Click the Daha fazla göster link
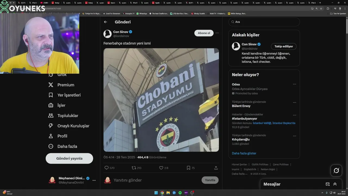 [x=244, y=153]
